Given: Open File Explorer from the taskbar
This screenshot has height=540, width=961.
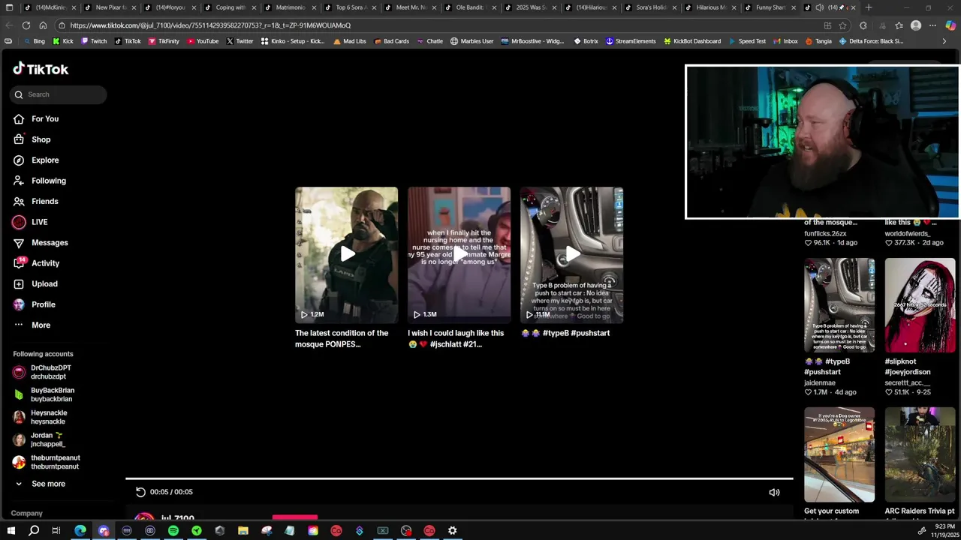Looking at the screenshot, I should (243, 531).
